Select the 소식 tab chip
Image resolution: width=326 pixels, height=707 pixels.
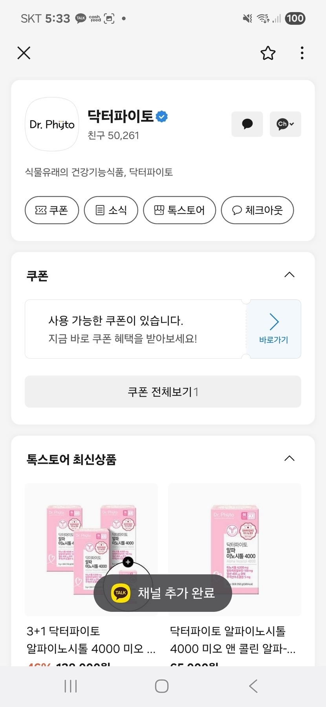[111, 210]
